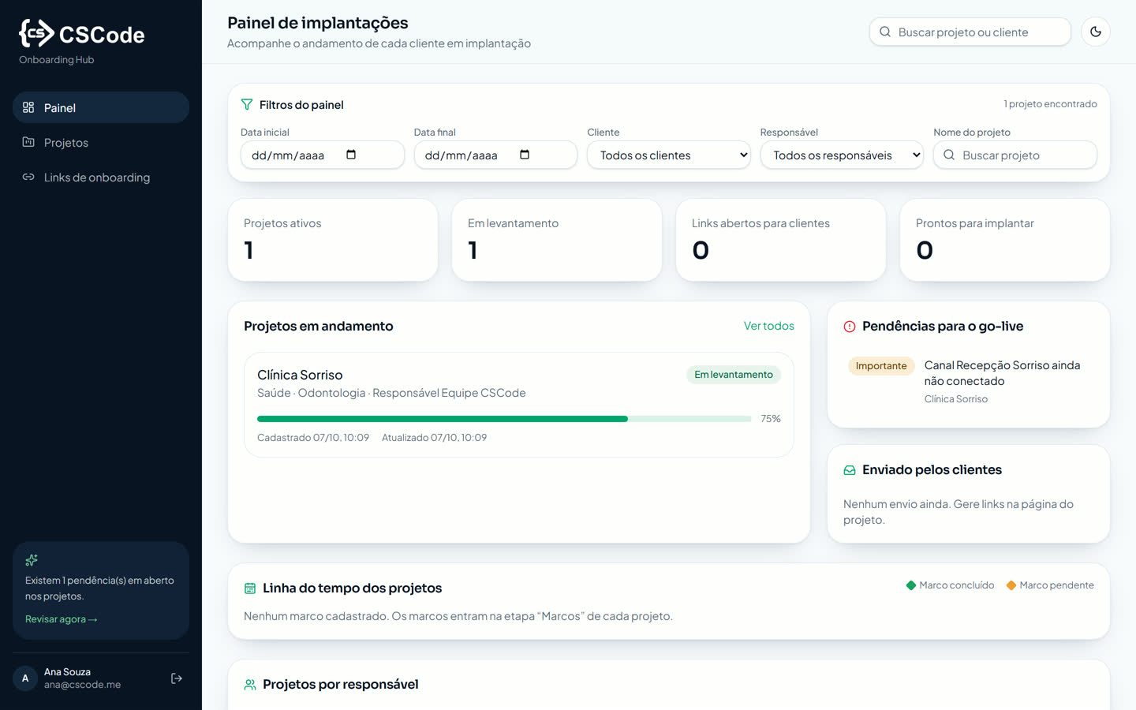Click the 'Cadastrado 07/10, 10:09' text
The height and width of the screenshot is (710, 1136).
pos(313,438)
